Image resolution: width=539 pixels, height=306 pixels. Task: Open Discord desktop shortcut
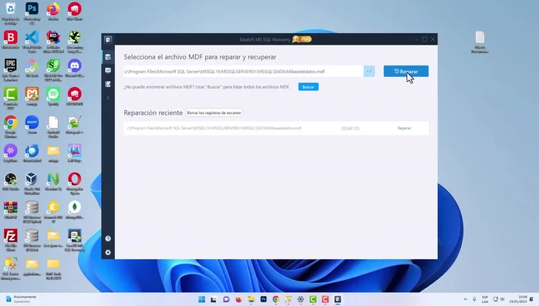(x=75, y=69)
